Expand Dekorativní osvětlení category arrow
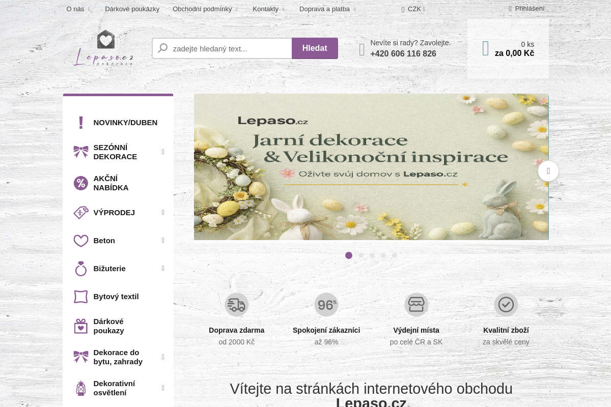This screenshot has height=407, width=611. pyautogui.click(x=163, y=388)
